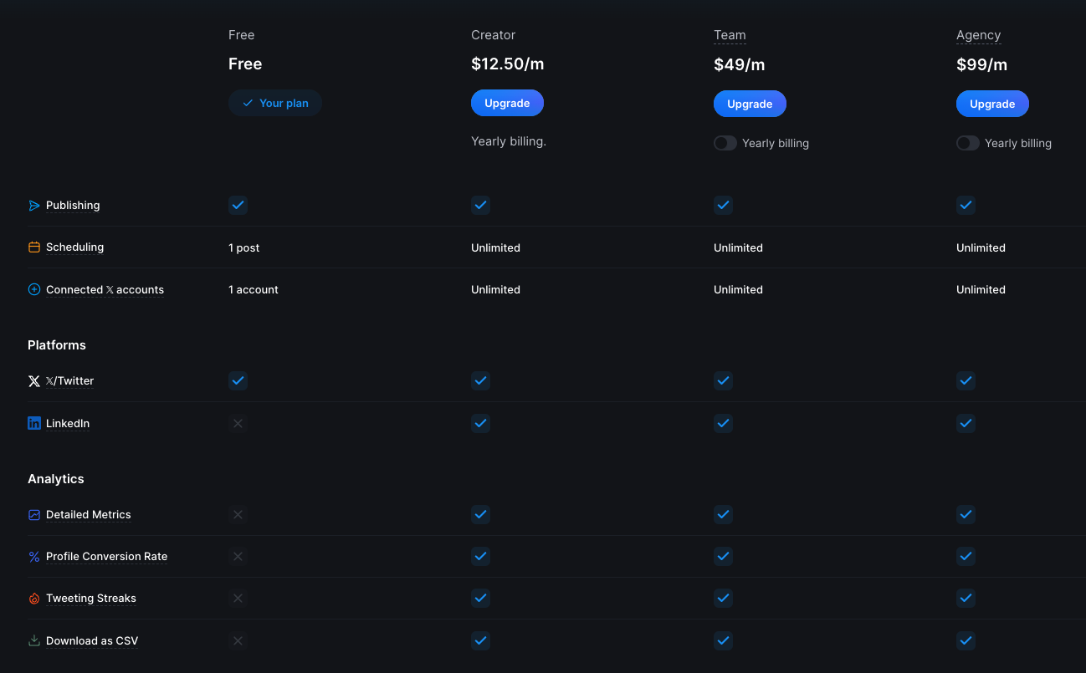Toggle Yearly billing on the Agency plan
Image resolution: width=1086 pixels, height=673 pixels.
point(968,143)
